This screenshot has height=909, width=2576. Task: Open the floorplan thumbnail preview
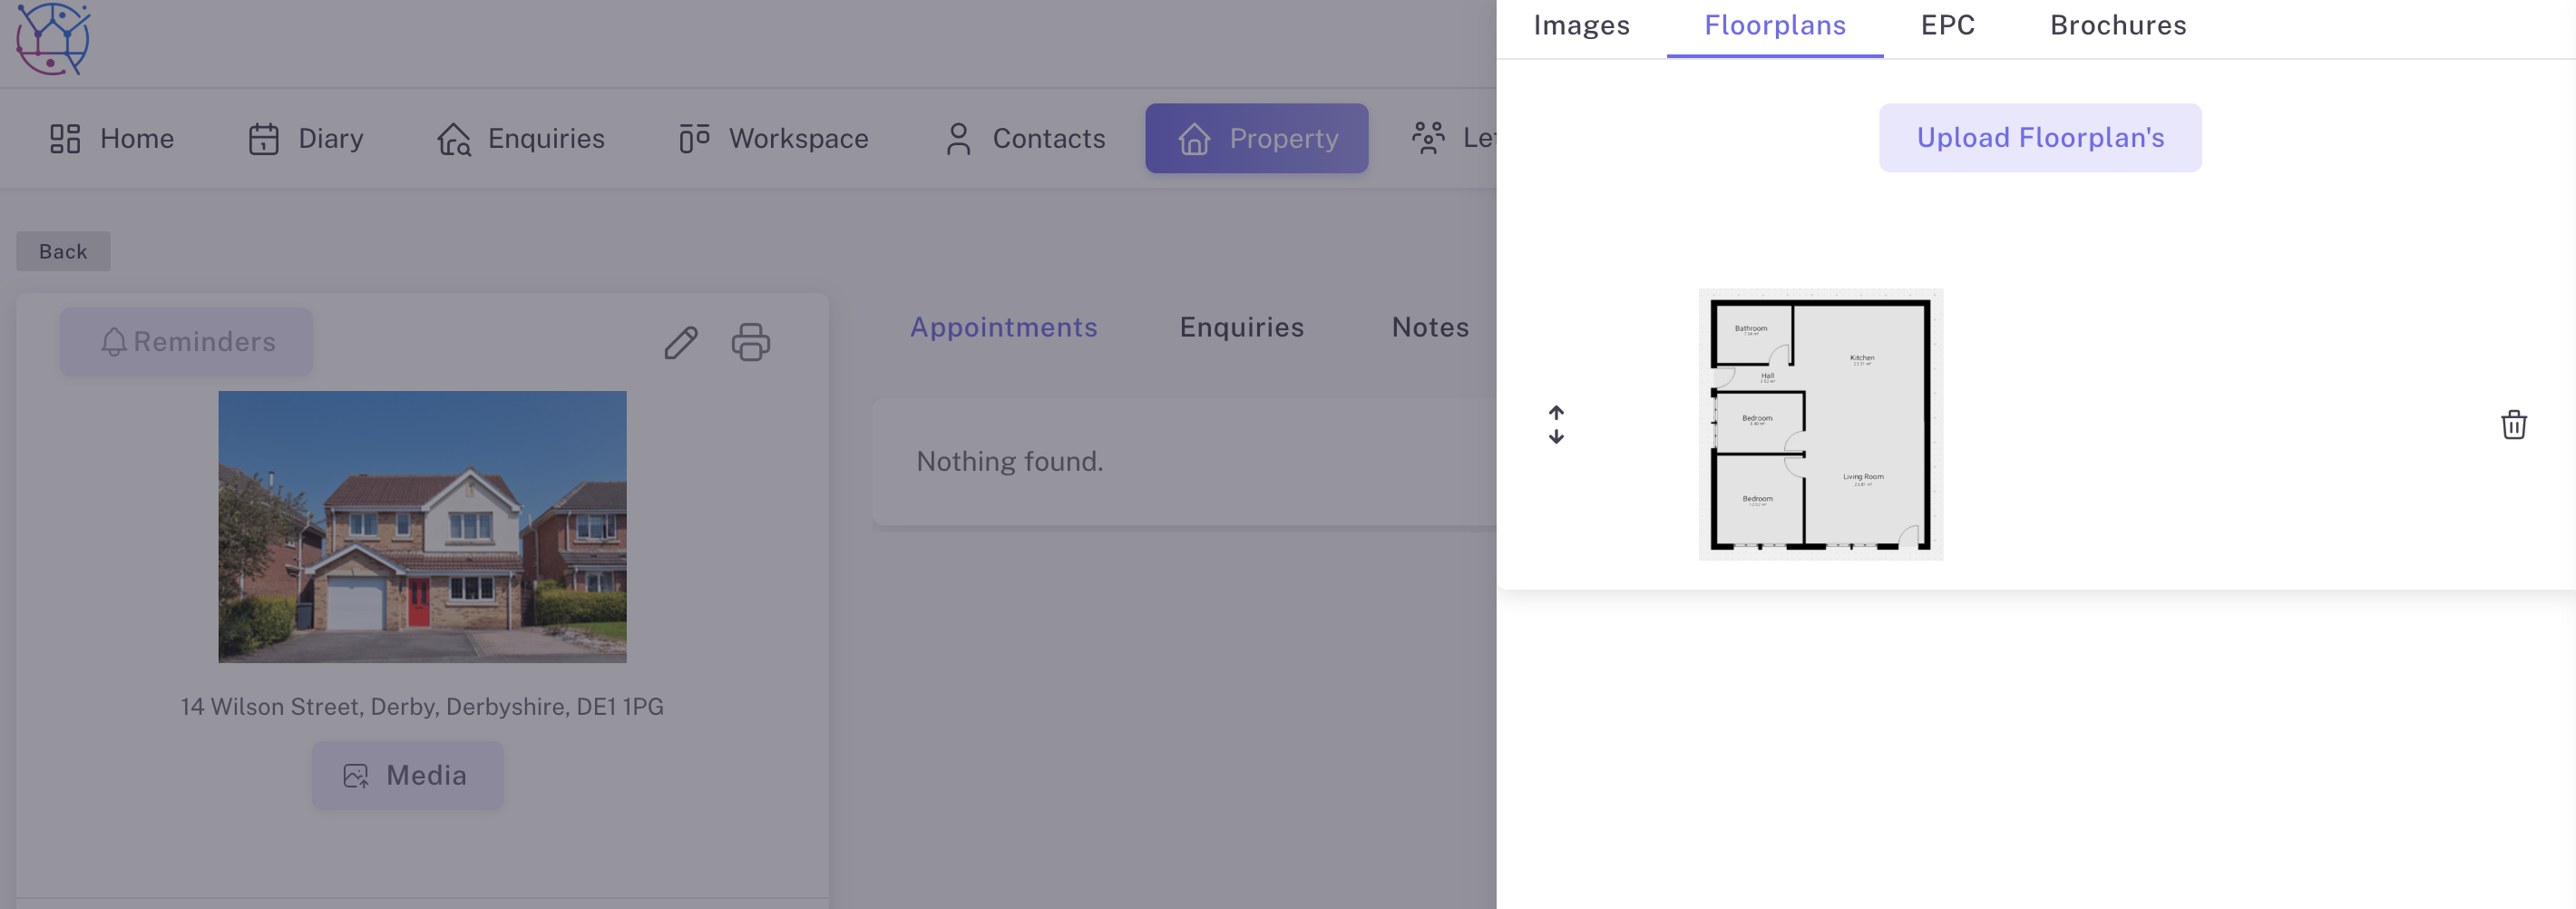pyautogui.click(x=1820, y=424)
